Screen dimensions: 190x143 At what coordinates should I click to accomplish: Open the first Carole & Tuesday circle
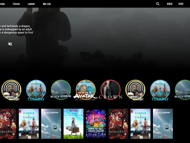coord(36,90)
